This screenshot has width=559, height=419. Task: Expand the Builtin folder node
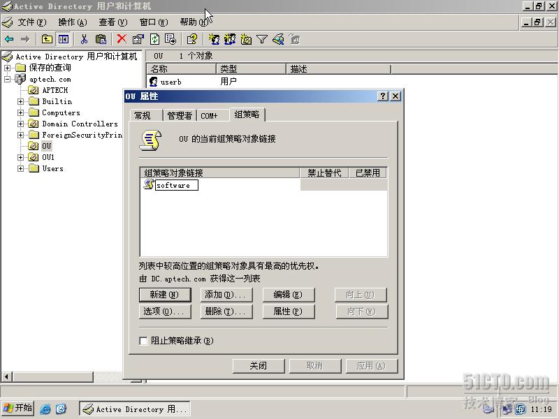(x=21, y=101)
